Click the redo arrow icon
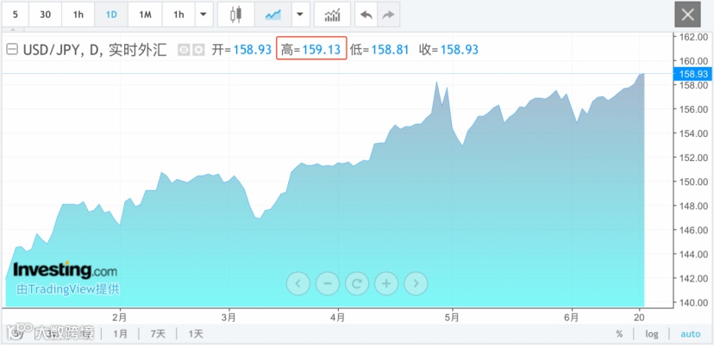 [x=388, y=15]
